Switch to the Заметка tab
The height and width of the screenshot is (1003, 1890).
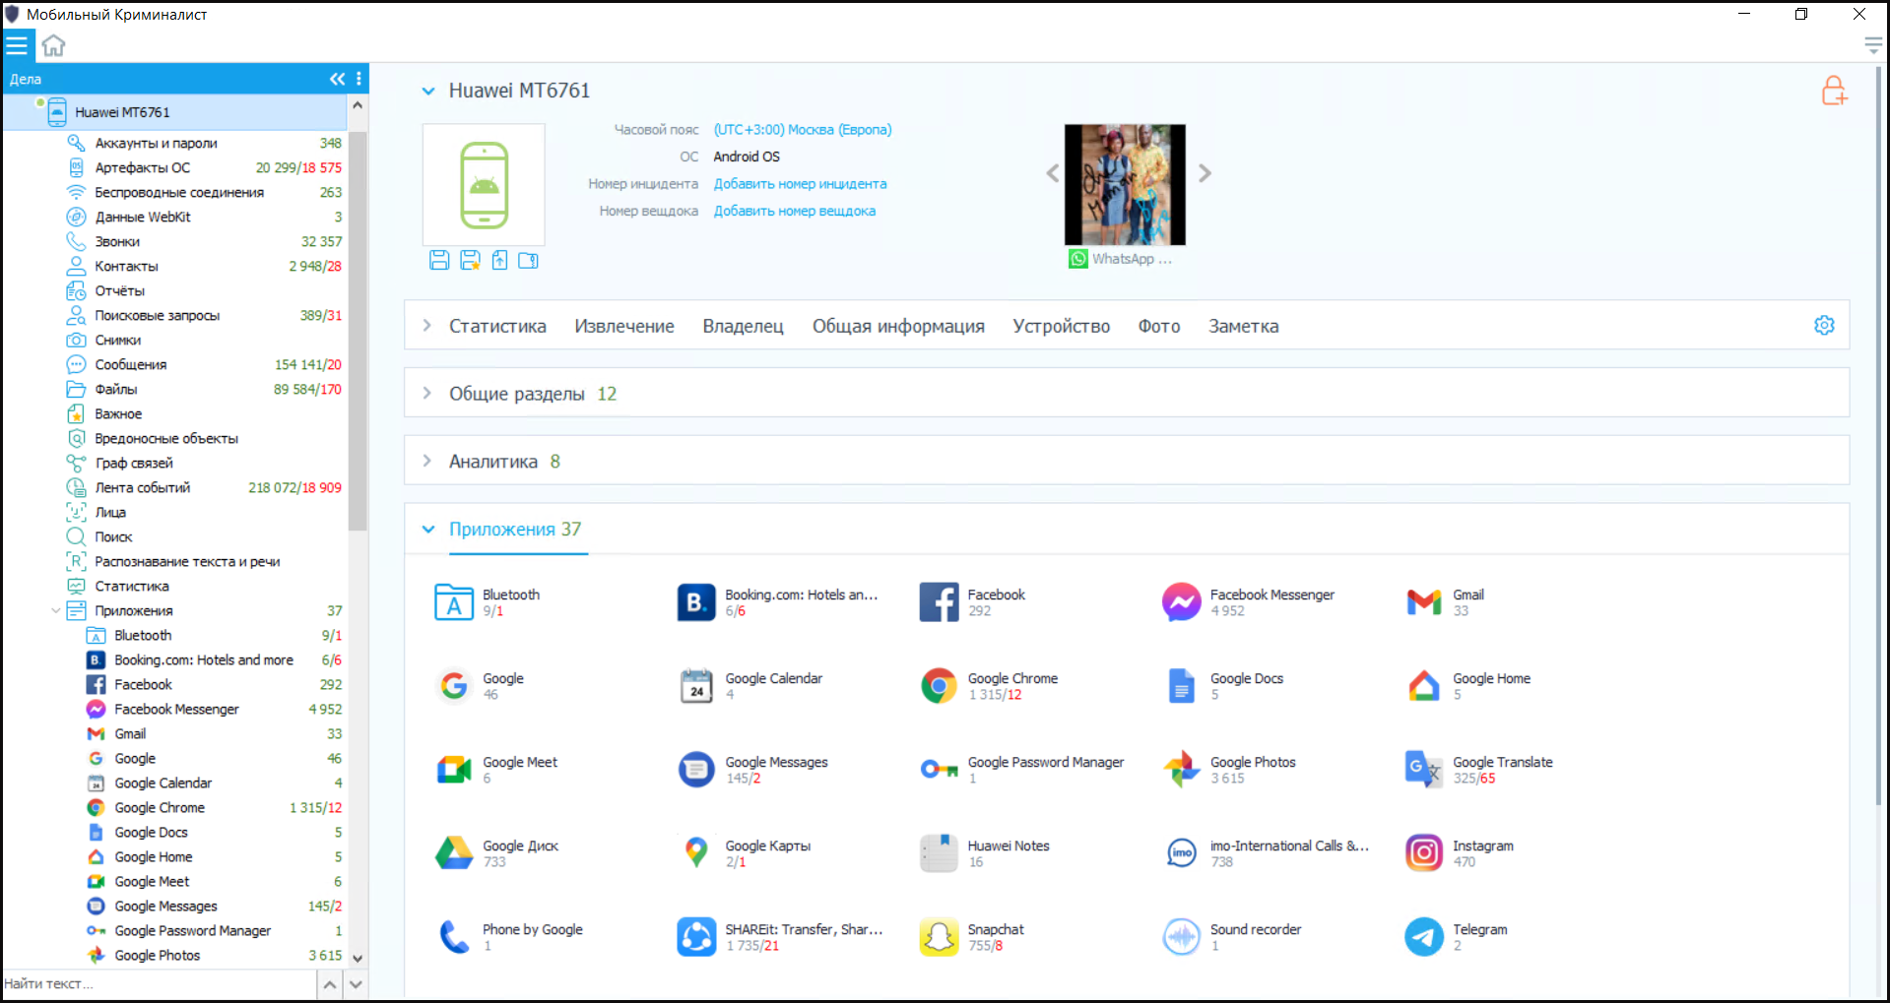(1243, 327)
